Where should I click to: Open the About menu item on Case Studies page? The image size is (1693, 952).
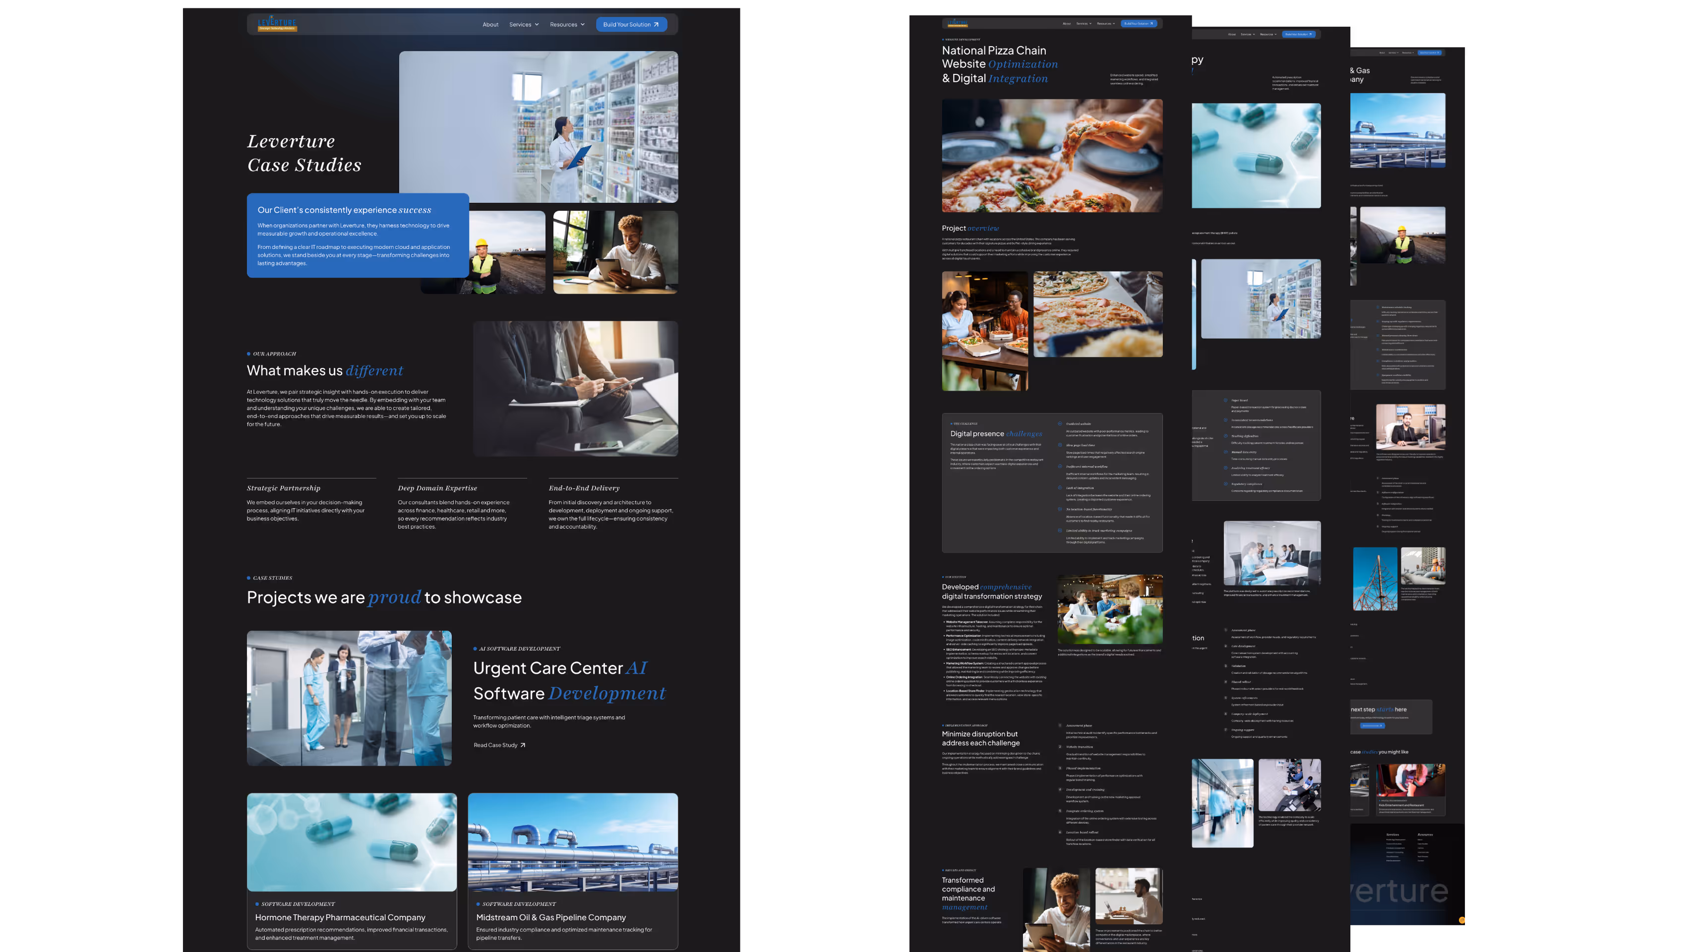tap(490, 24)
